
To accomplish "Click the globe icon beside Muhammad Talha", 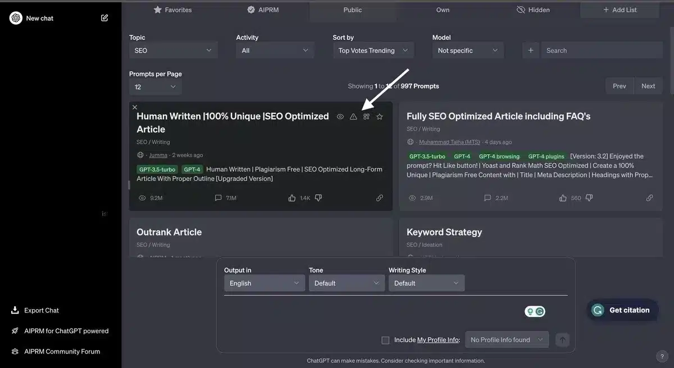I will click(411, 142).
